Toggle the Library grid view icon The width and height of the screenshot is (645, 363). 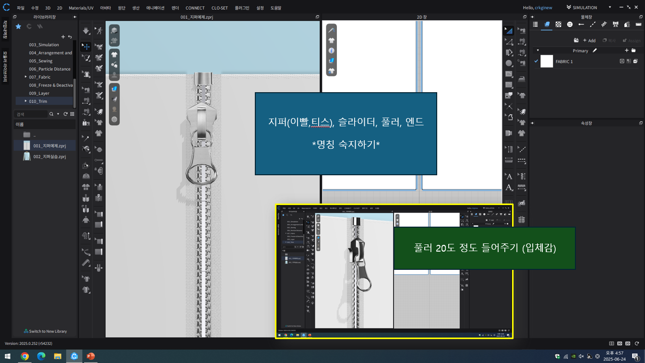72,114
